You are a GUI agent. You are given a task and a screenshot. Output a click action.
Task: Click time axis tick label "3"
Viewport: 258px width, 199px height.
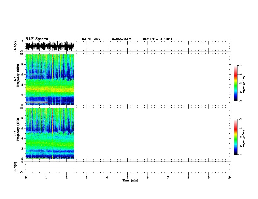pyautogui.click(x=87, y=177)
